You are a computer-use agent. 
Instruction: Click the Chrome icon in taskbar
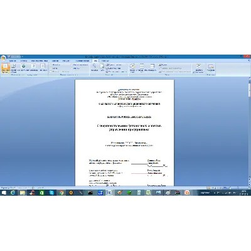click(61, 193)
